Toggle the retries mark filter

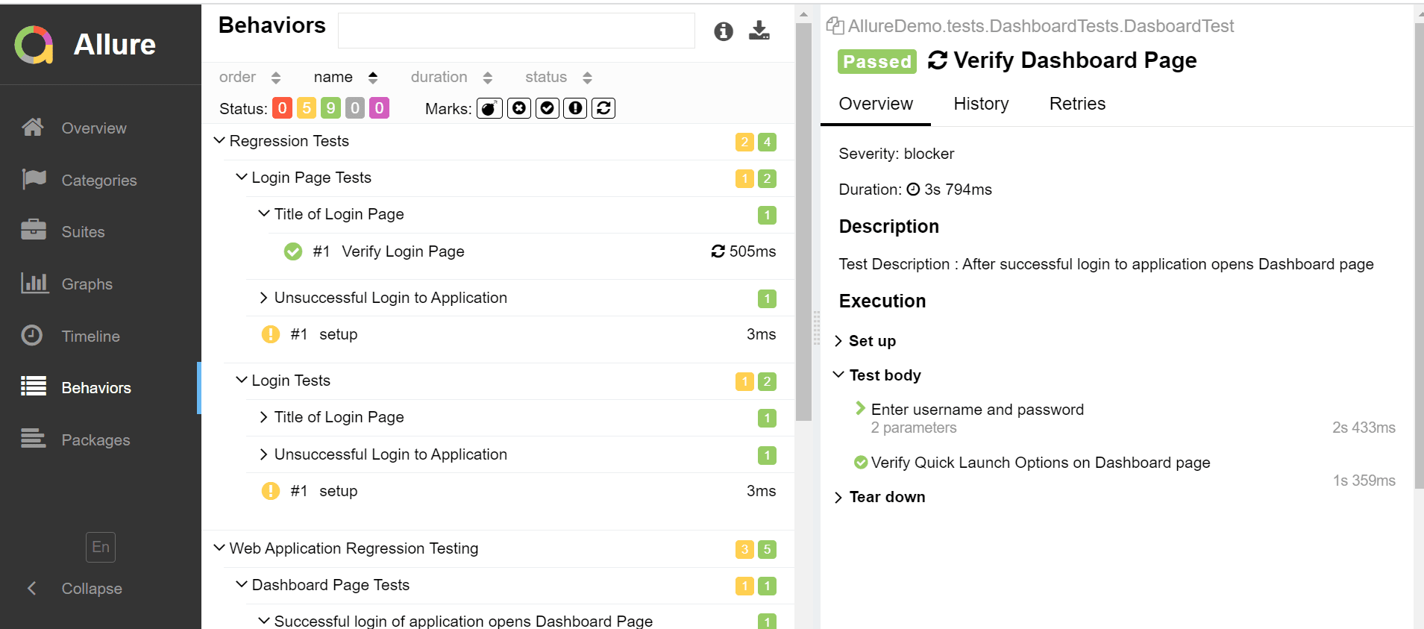pos(603,109)
